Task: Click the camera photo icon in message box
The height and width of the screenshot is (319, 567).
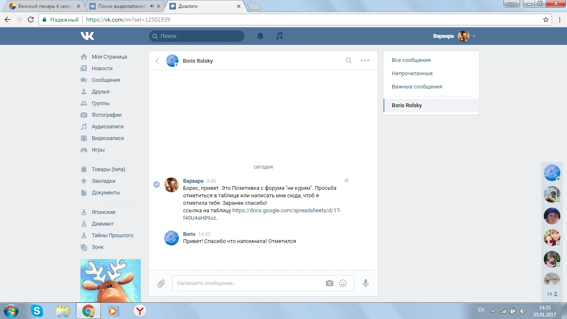Action: click(x=330, y=283)
